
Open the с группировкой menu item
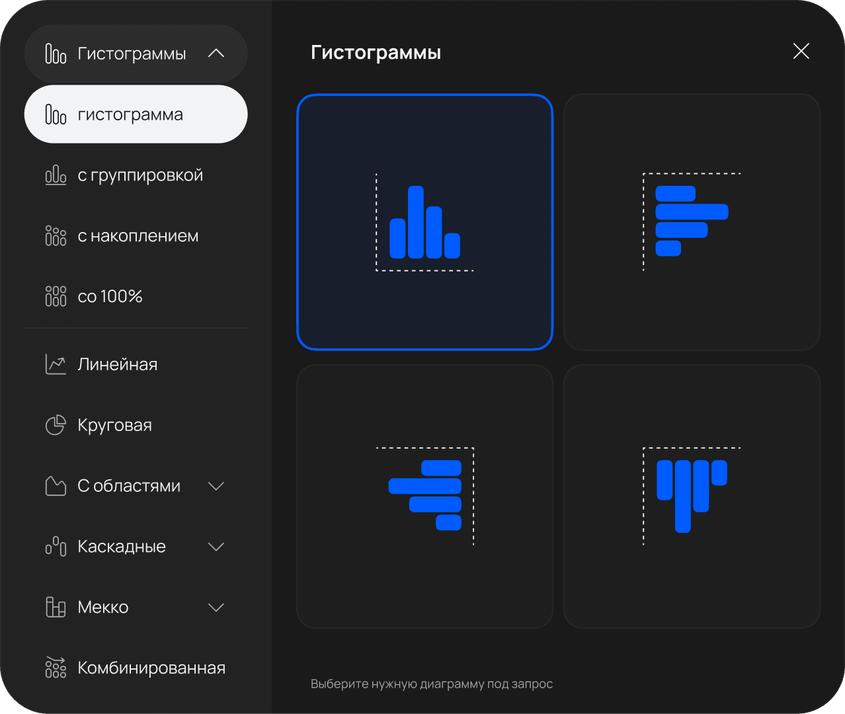pos(140,175)
